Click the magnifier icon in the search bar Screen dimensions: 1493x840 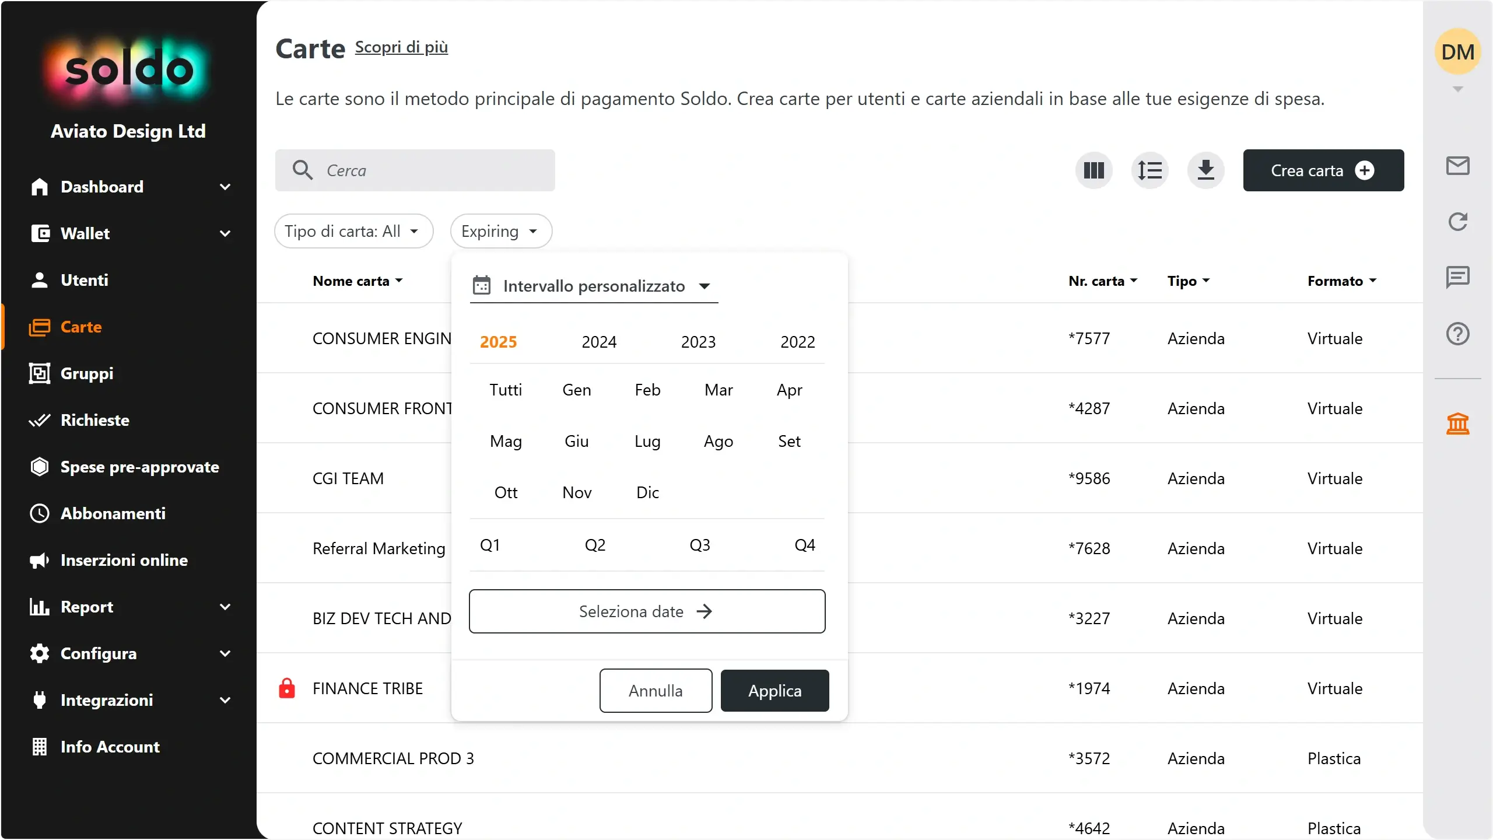(x=303, y=170)
